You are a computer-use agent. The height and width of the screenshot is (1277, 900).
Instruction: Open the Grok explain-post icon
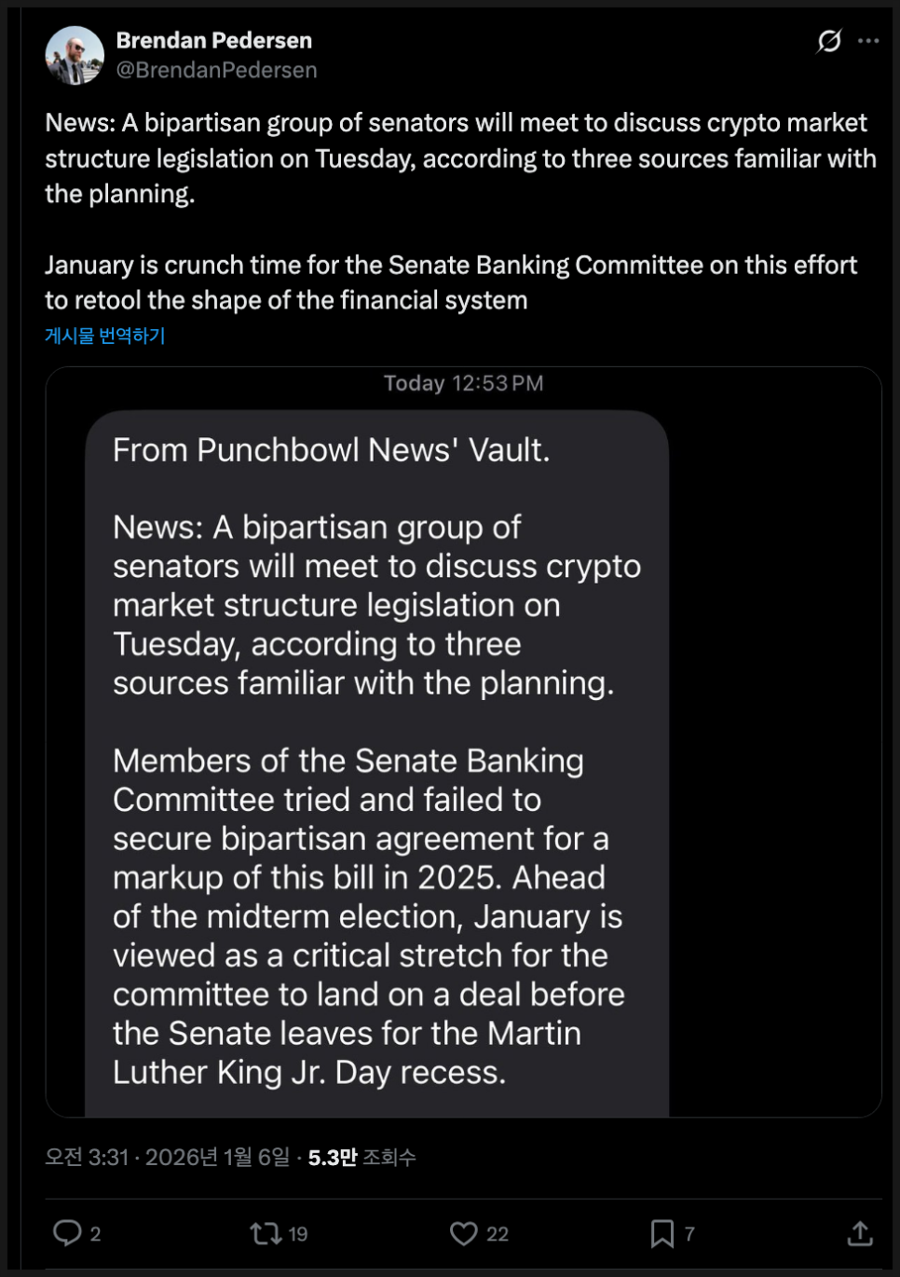(x=828, y=41)
